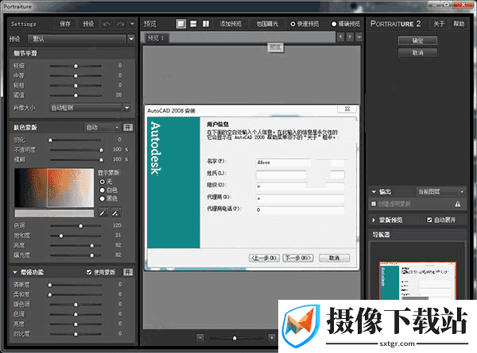Open the skin mask 自动 dropdown
The image size is (477, 353).
pos(103,128)
